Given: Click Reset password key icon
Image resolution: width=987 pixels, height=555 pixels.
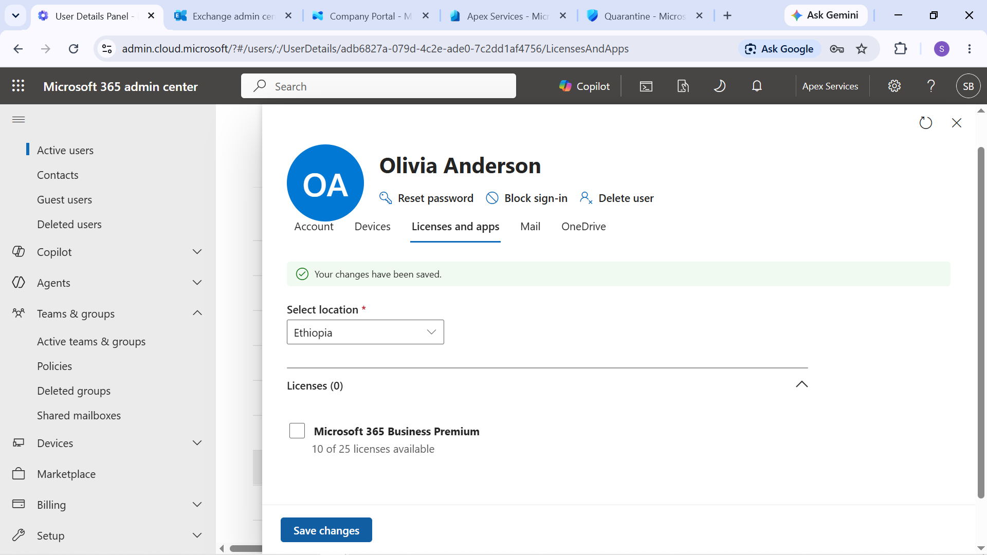Looking at the screenshot, I should (x=386, y=198).
